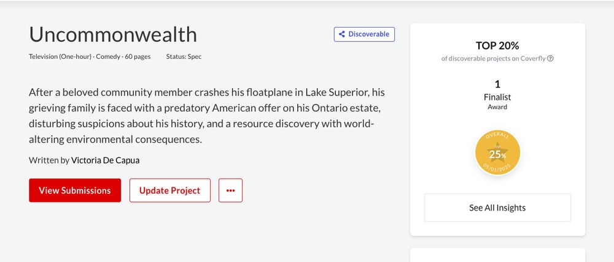614x262 pixels.
Task: Open the help question mark beside Coverfly
Action: click(x=550, y=59)
